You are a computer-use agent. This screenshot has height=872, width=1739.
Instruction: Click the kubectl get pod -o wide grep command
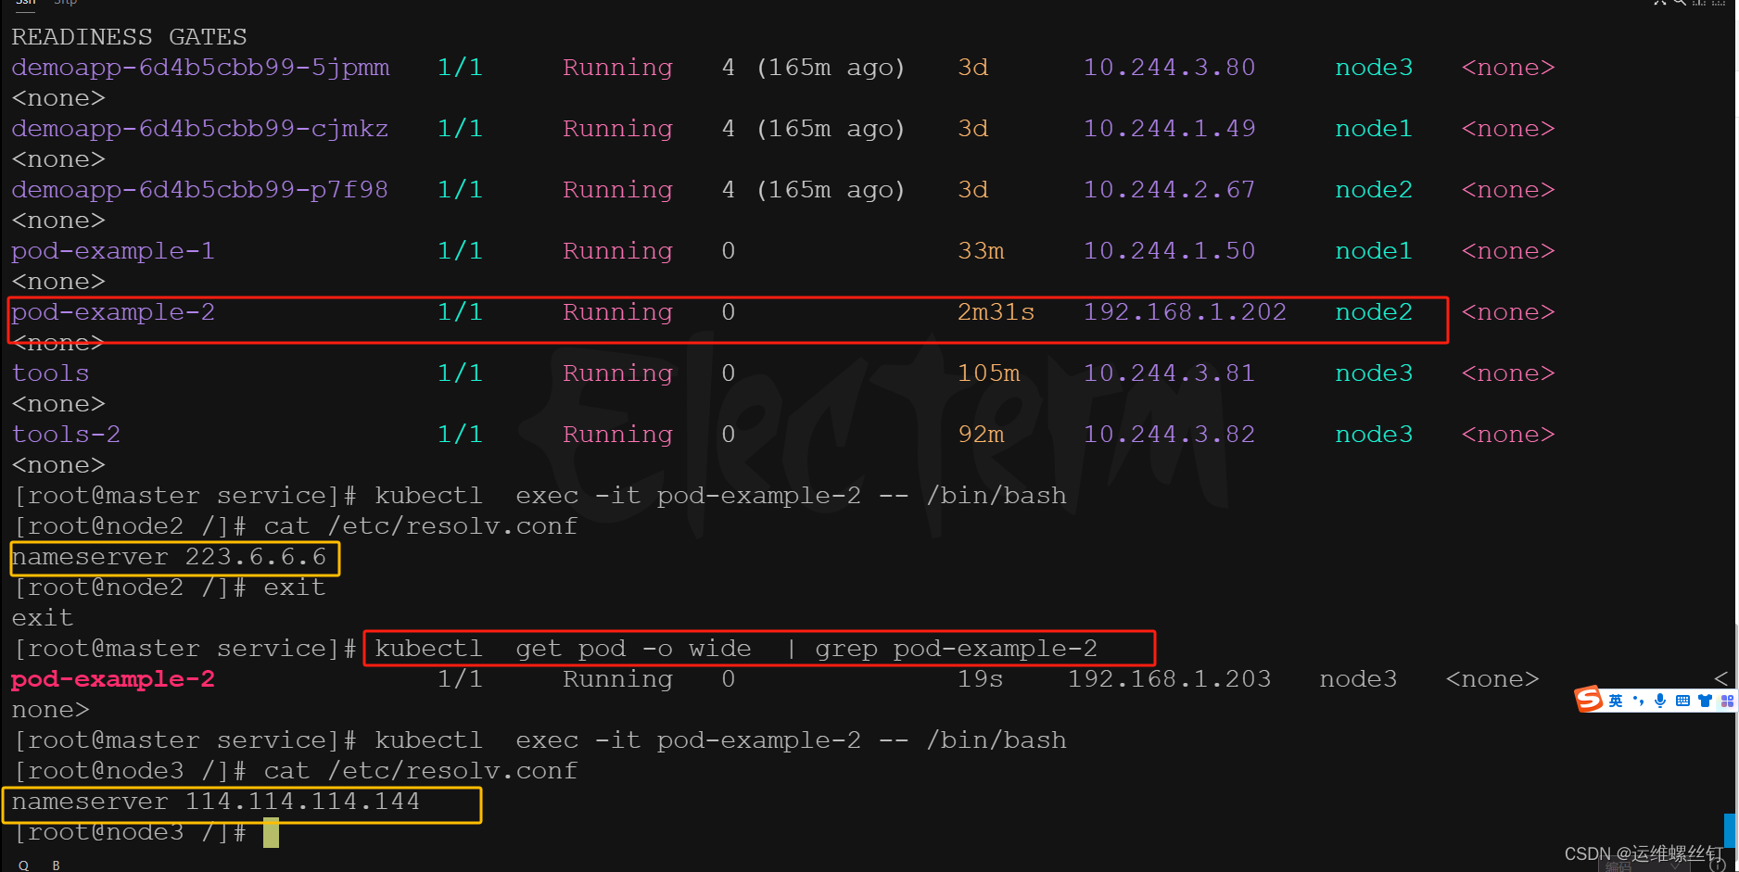click(736, 649)
